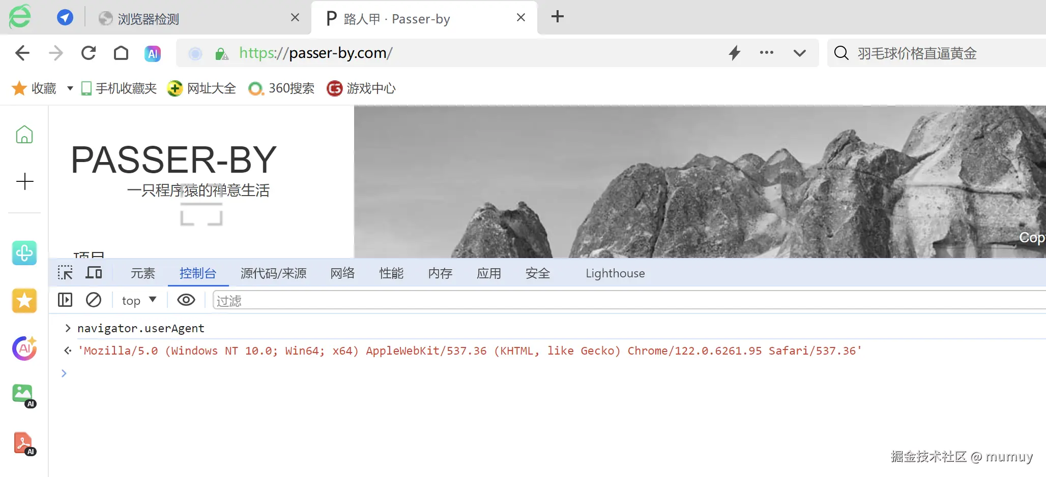
Task: Click the sidebar plus add icon
Action: click(24, 181)
